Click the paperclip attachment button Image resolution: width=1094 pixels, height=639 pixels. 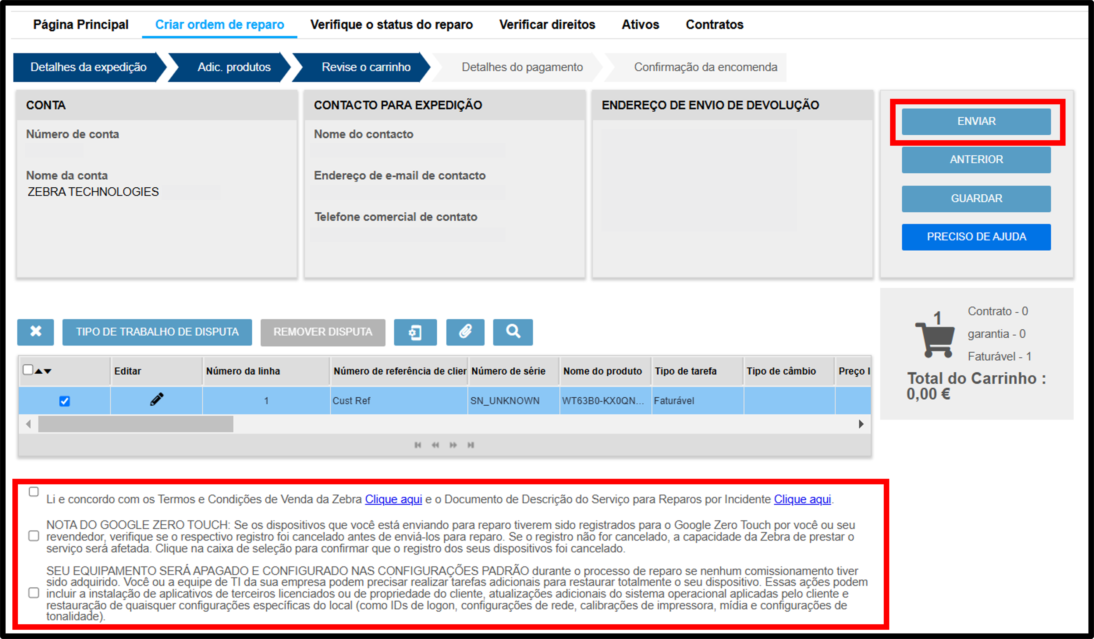coord(465,332)
